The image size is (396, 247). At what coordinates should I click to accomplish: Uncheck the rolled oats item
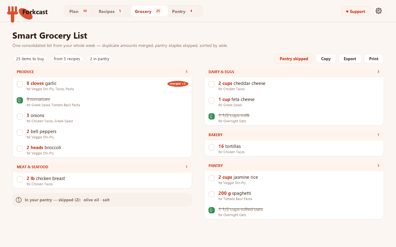212,210
